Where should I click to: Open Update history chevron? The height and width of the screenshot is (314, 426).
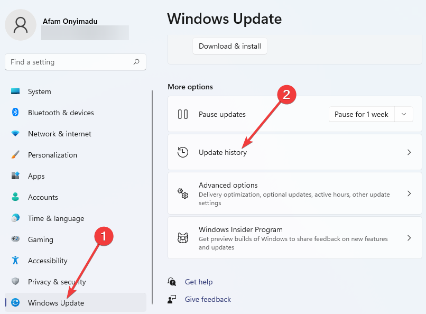coord(409,152)
